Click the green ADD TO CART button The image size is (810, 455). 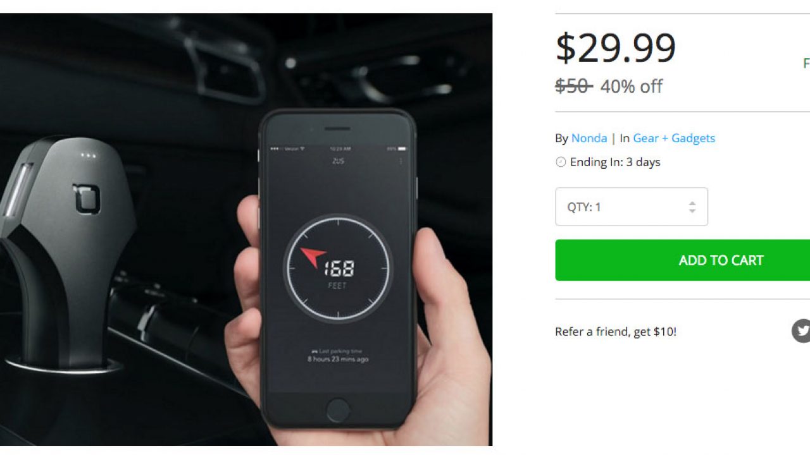(683, 260)
